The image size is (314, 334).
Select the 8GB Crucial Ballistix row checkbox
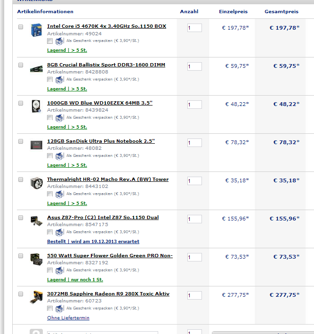21,65
